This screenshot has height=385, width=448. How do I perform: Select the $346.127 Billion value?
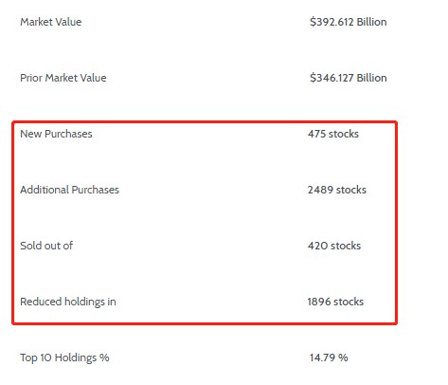[349, 78]
